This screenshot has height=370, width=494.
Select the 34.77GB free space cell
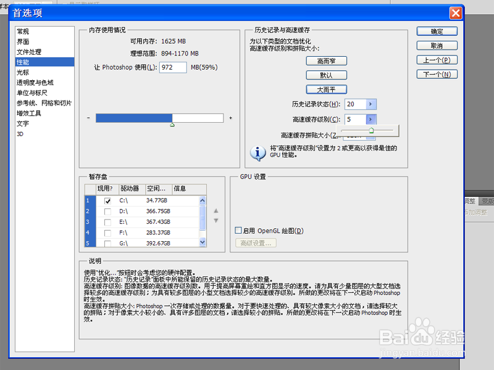pos(157,200)
